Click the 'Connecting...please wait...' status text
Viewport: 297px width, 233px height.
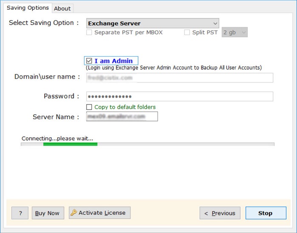(57, 138)
